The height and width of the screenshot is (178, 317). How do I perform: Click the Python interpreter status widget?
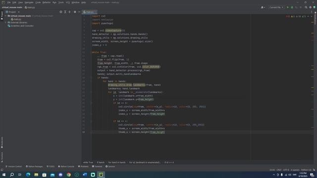pyautogui.click(x=306, y=170)
